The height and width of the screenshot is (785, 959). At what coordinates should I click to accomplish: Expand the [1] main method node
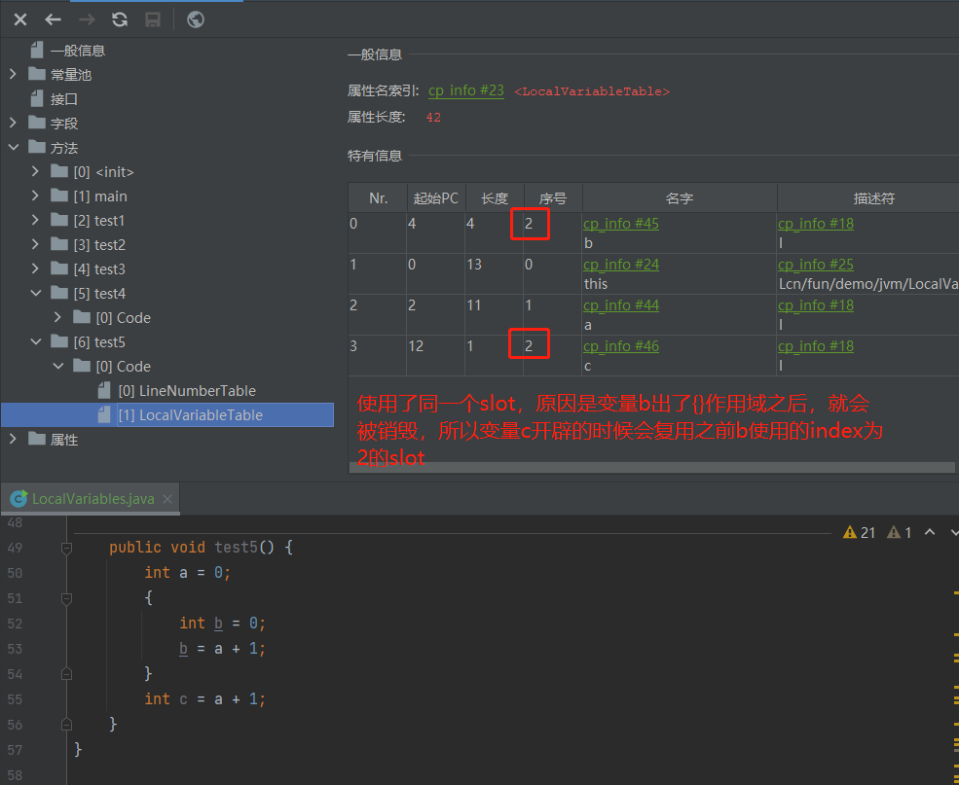[35, 196]
